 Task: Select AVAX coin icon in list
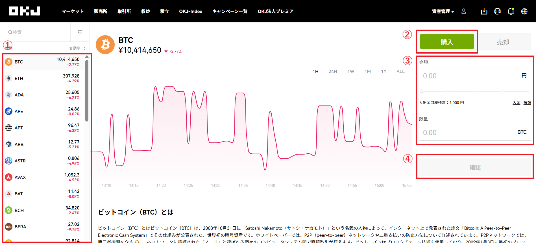click(x=8, y=177)
